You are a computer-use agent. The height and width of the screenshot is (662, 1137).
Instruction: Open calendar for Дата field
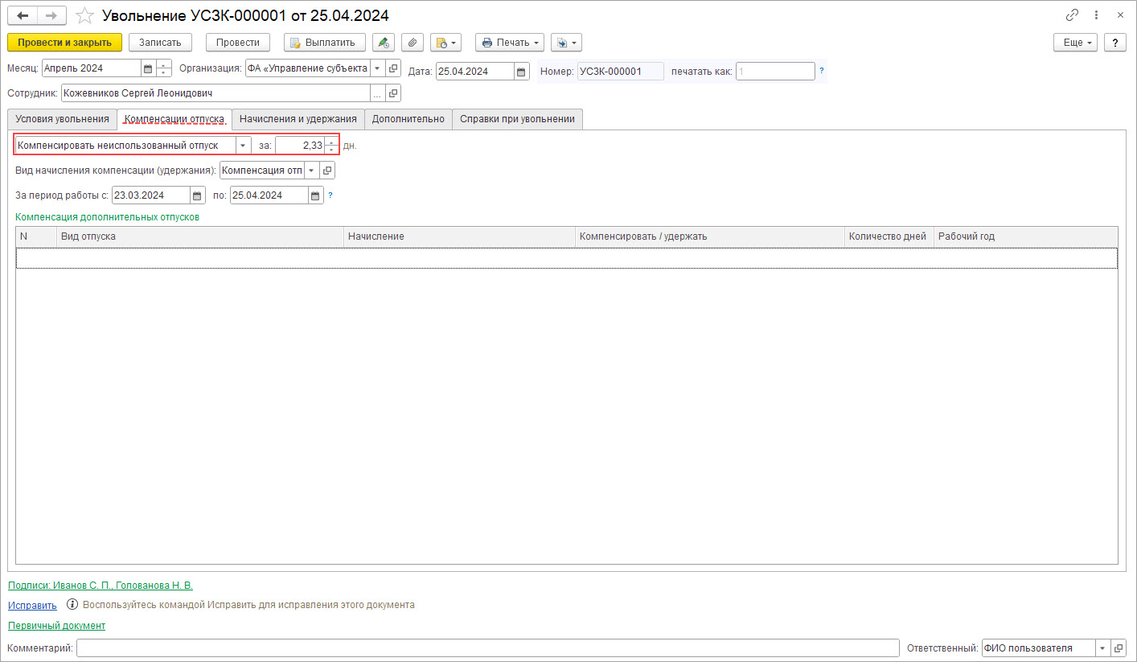[x=522, y=72]
